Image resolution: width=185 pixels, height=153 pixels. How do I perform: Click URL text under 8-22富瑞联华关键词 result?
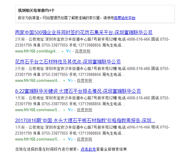coord(38,110)
